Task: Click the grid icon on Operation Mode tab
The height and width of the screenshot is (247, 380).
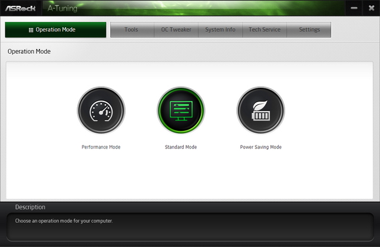Action: [x=31, y=30]
